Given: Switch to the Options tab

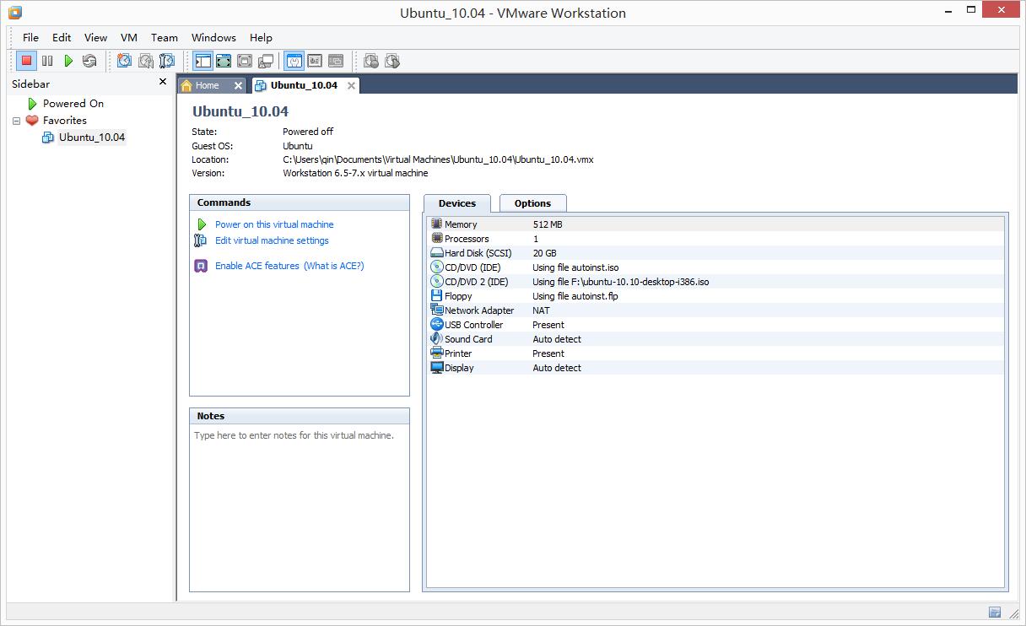Looking at the screenshot, I should [532, 203].
